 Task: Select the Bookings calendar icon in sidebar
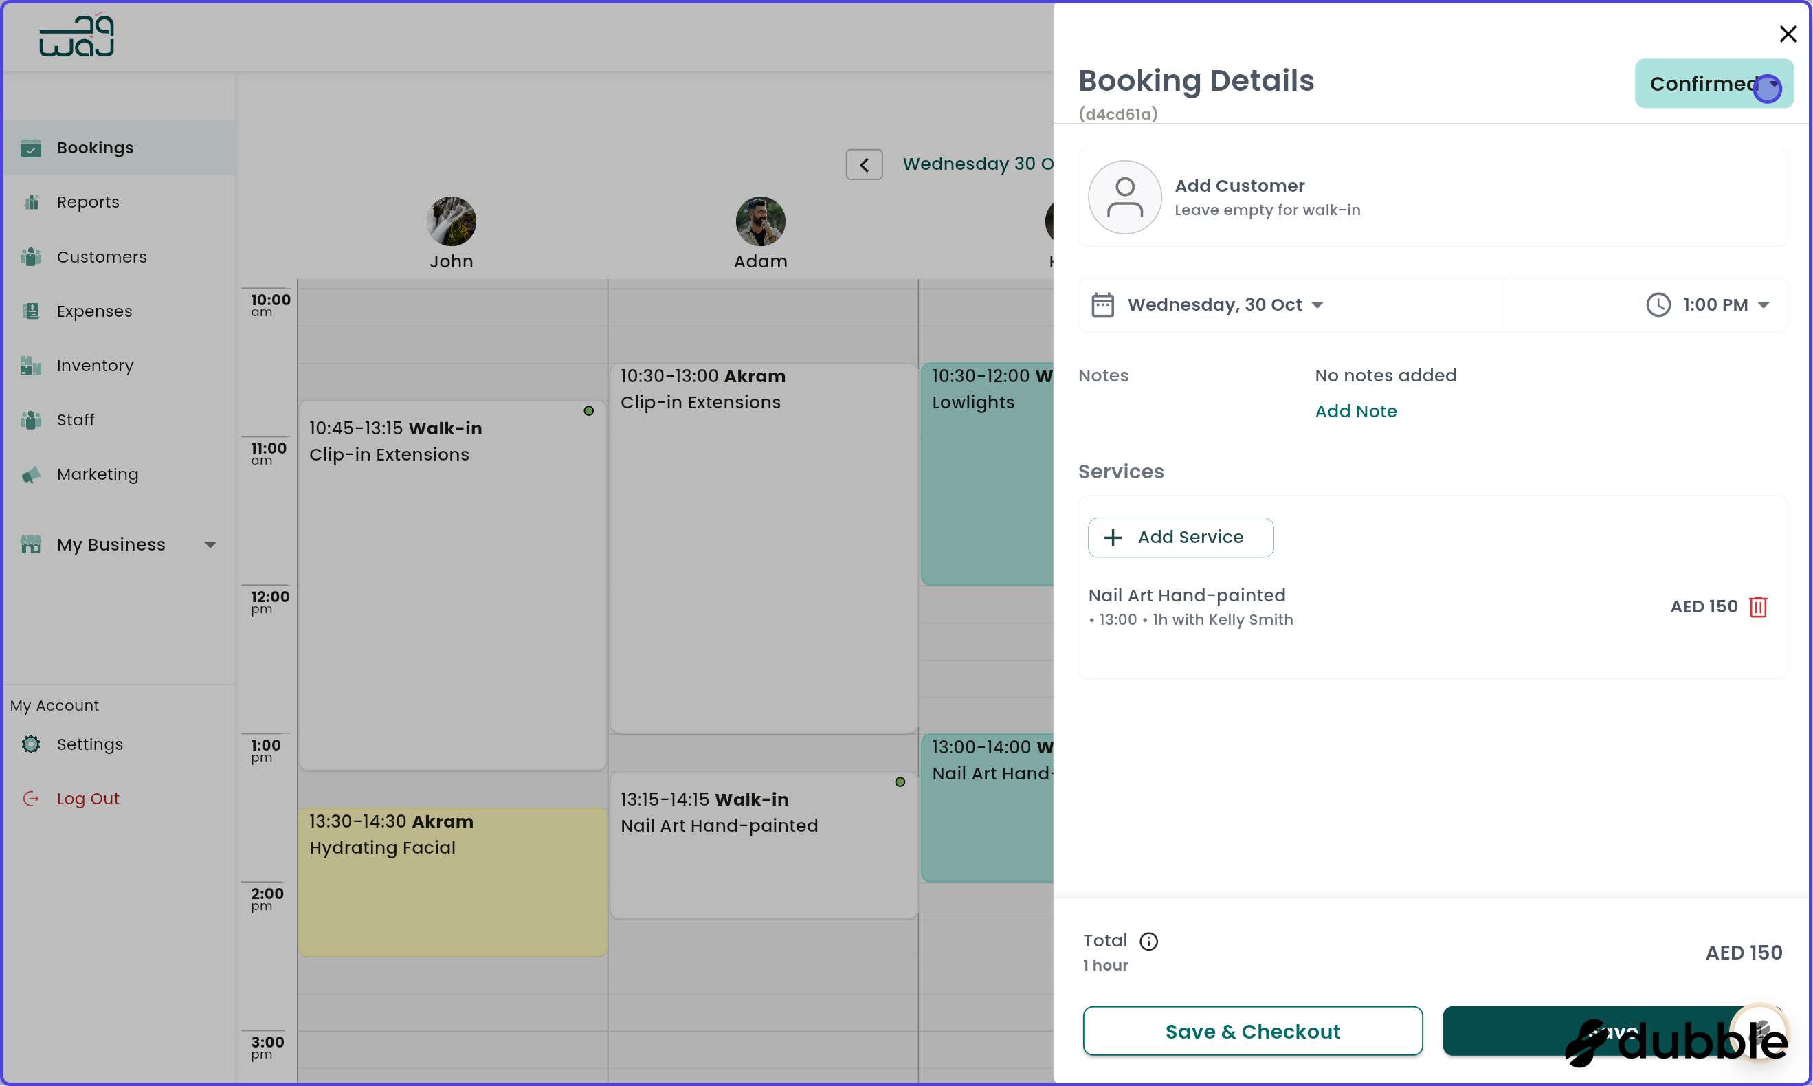click(31, 148)
